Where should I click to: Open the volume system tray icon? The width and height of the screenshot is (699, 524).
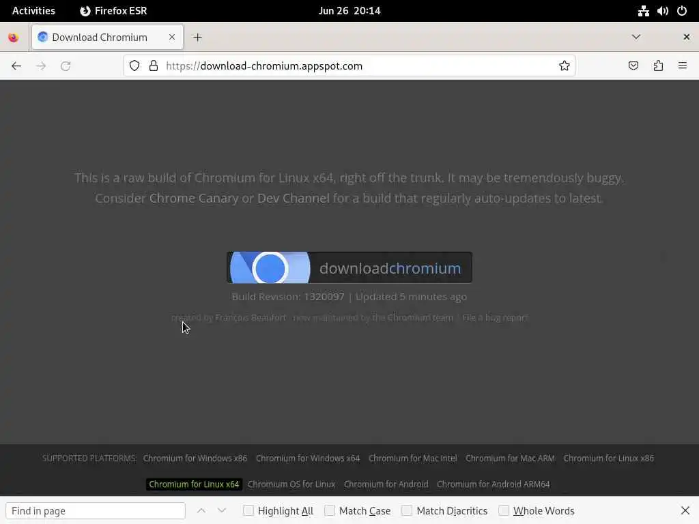pos(662,11)
